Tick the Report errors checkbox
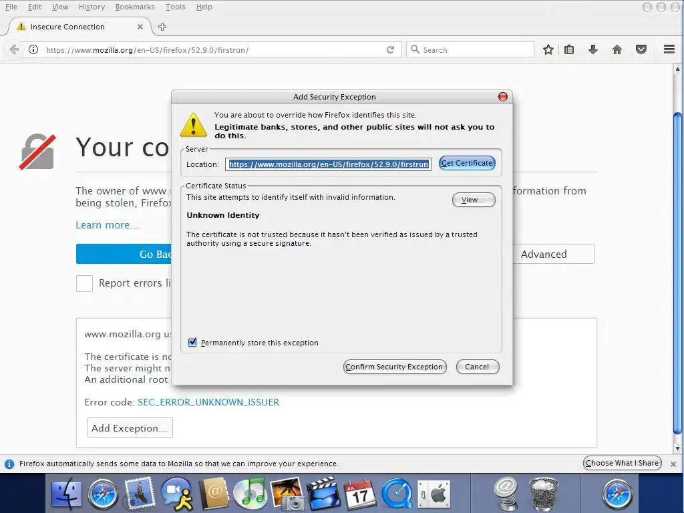The image size is (684, 513). point(84,283)
